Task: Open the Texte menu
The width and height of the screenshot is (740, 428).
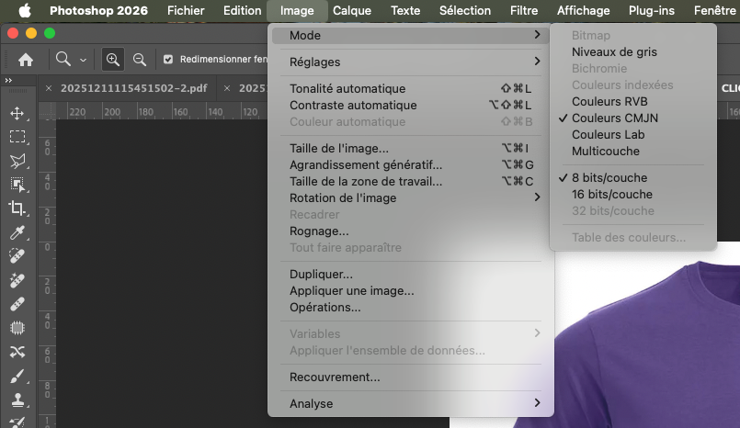Action: (405, 10)
